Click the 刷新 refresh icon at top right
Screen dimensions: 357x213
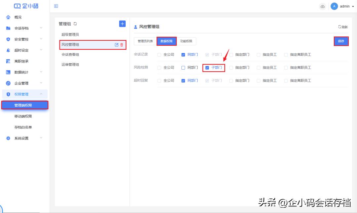tap(342, 27)
